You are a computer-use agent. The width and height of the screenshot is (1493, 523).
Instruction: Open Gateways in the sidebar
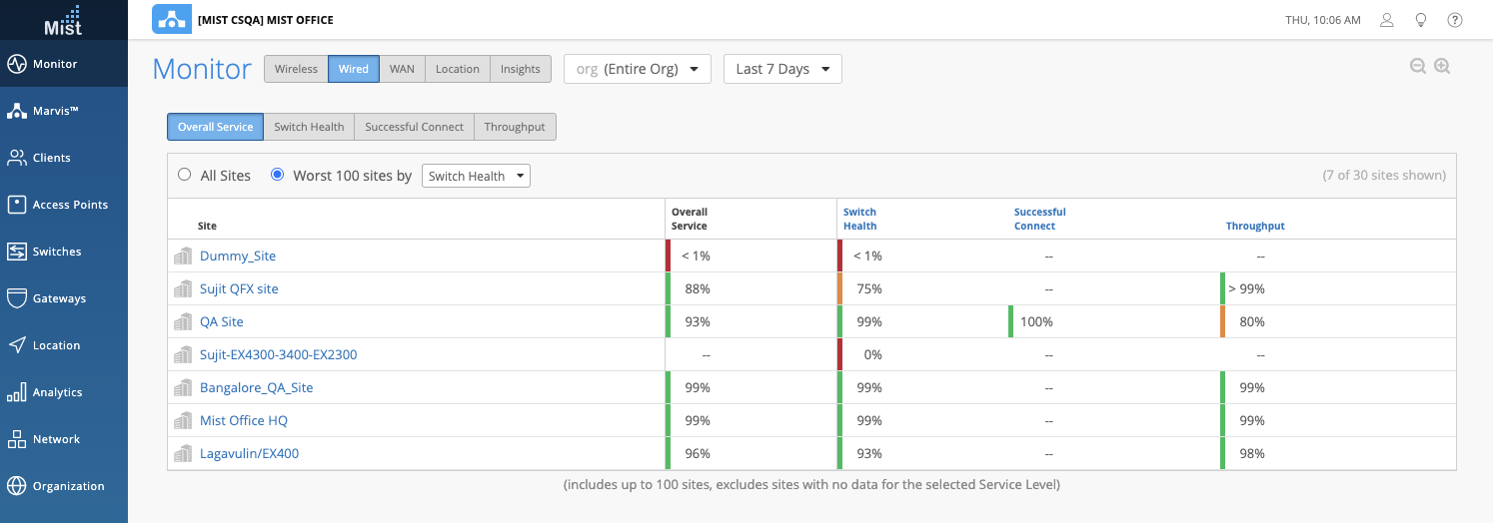click(59, 298)
